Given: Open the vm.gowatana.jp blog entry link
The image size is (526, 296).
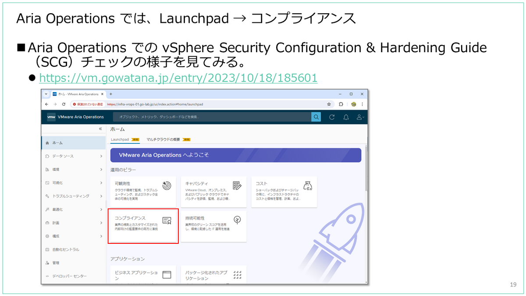Looking at the screenshot, I should 178,78.
